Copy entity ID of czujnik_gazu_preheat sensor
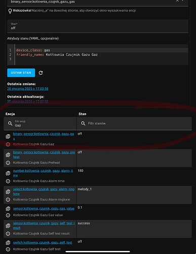The width and height of the screenshot is (196, 254). pos(8,155)
